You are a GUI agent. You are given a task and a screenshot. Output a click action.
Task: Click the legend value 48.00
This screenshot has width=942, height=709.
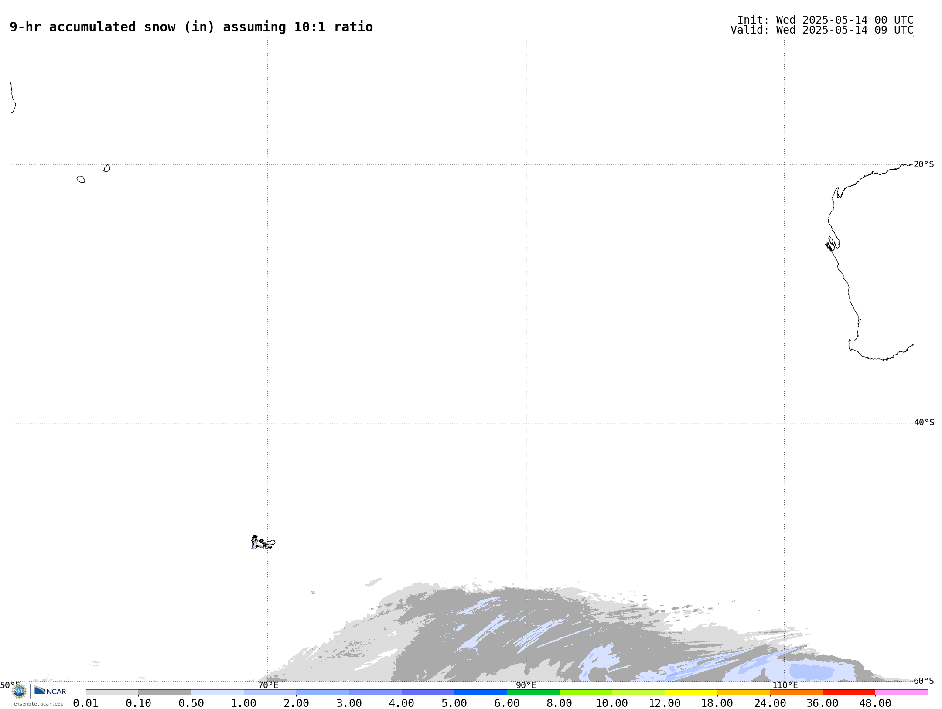[875, 703]
